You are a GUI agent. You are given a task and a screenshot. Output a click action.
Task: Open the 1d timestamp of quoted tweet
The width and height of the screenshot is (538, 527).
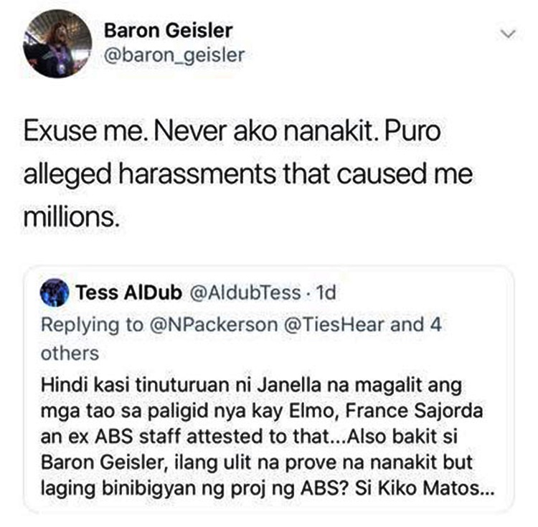tap(326, 293)
